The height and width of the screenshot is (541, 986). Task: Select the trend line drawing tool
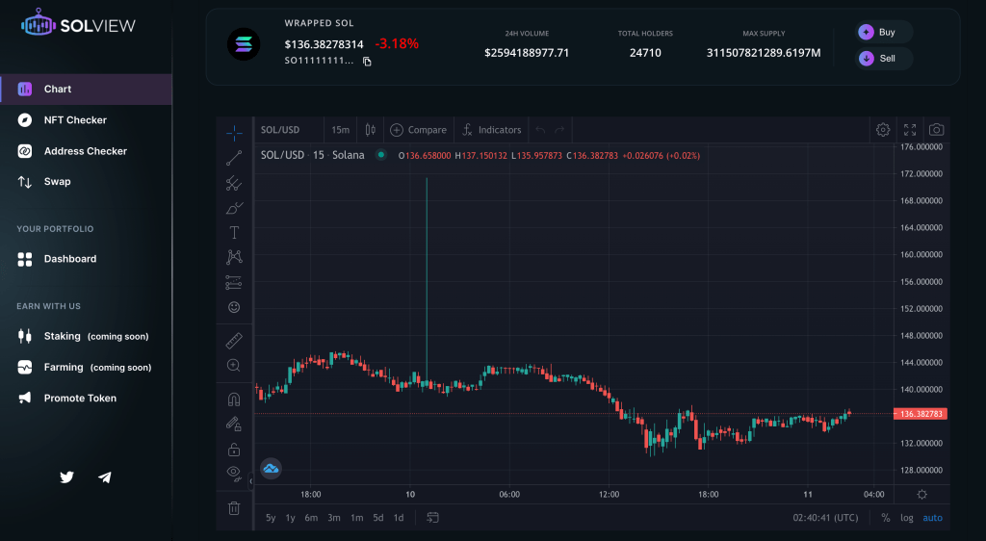234,158
